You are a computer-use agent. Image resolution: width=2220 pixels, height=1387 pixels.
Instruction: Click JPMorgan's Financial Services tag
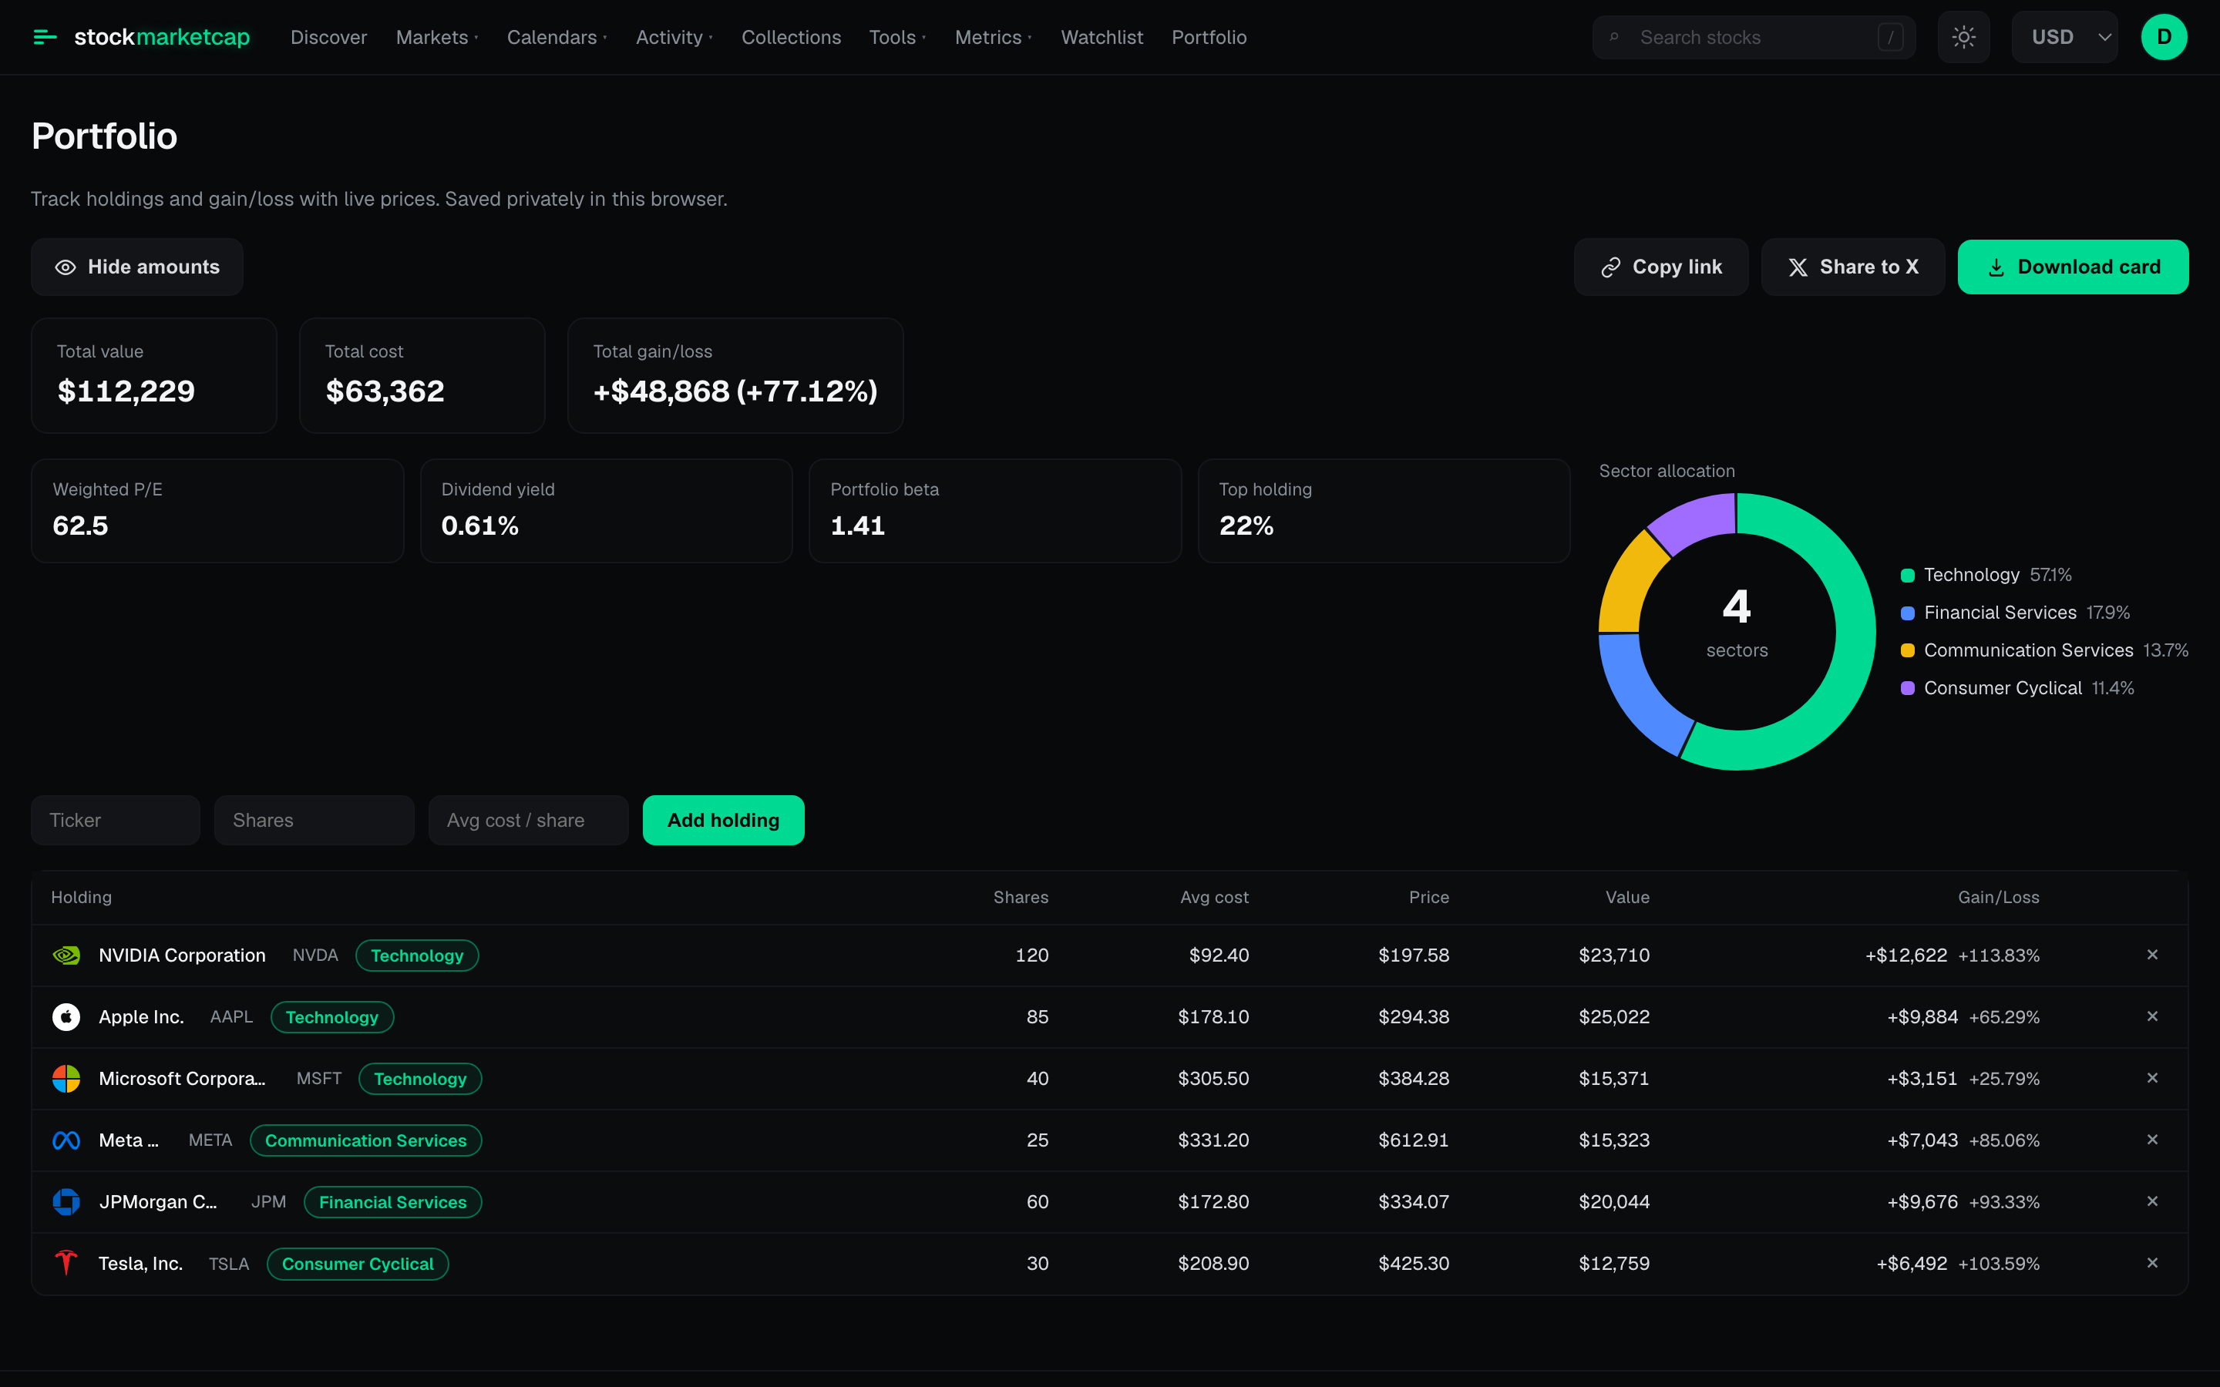click(392, 1202)
